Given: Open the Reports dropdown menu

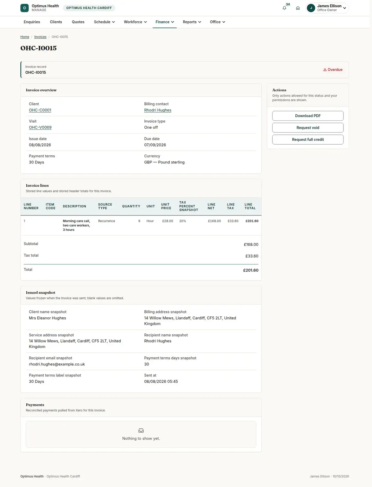Looking at the screenshot, I should 192,22.
